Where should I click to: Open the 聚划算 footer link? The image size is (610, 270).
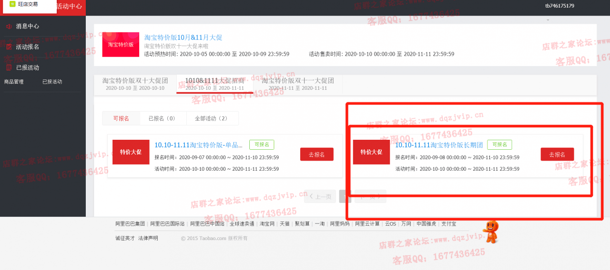(x=302, y=224)
